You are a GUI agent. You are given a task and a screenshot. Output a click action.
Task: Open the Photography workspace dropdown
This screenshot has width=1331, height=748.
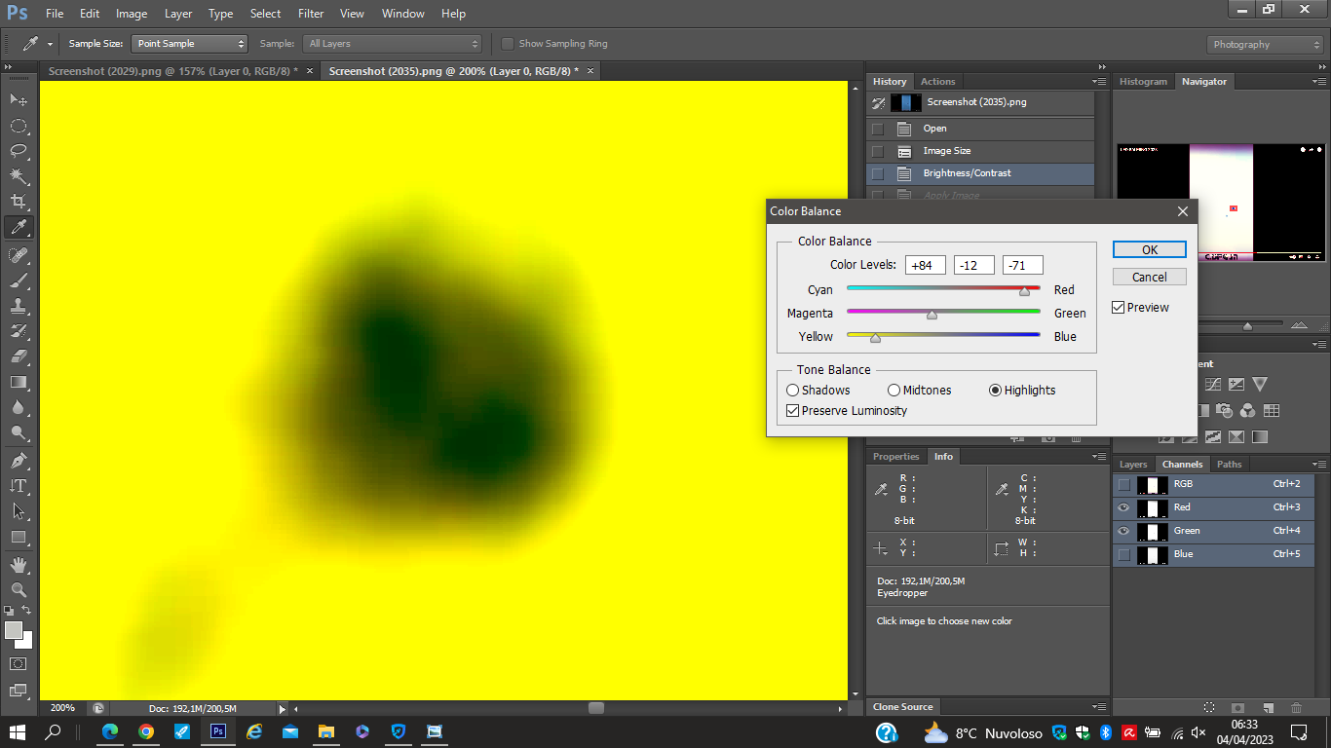1265,45
